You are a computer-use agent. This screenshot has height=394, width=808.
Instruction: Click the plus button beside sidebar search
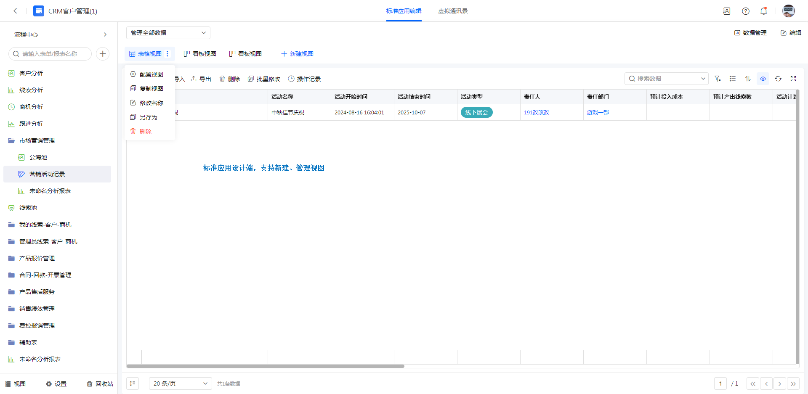(x=103, y=54)
